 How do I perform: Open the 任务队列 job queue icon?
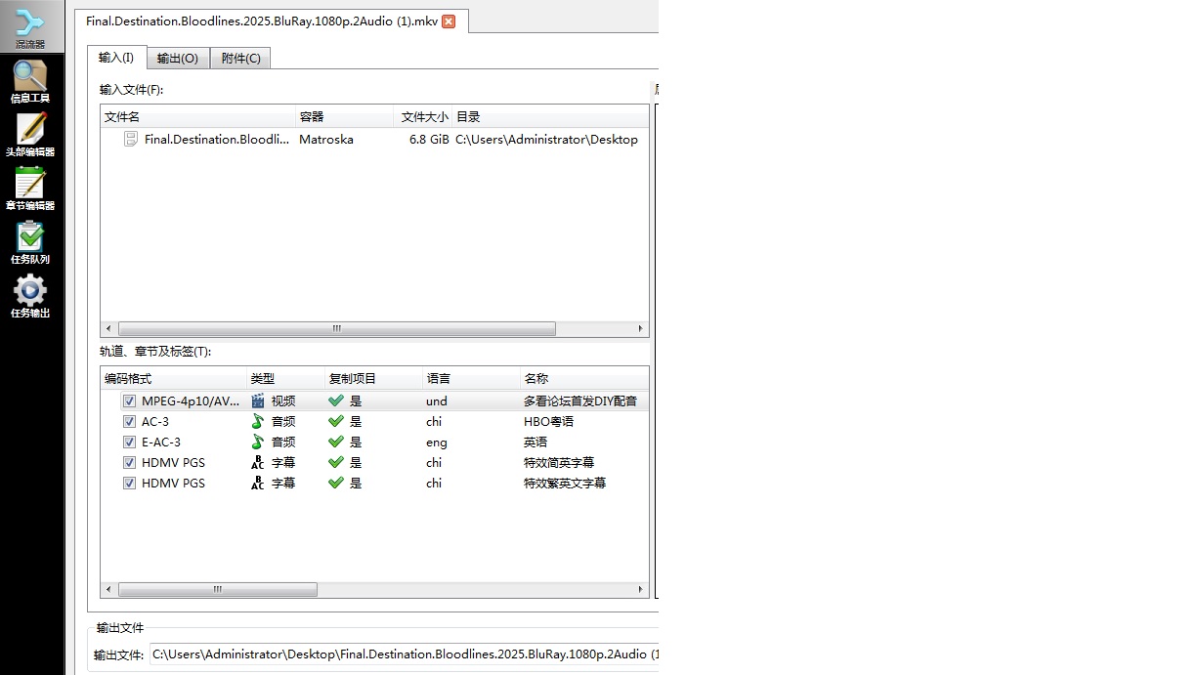[x=30, y=241]
